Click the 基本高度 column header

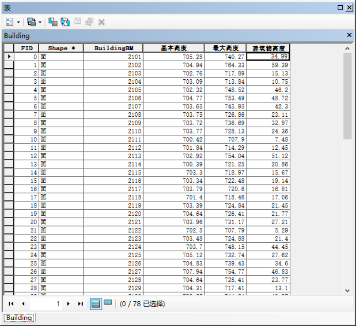point(174,48)
